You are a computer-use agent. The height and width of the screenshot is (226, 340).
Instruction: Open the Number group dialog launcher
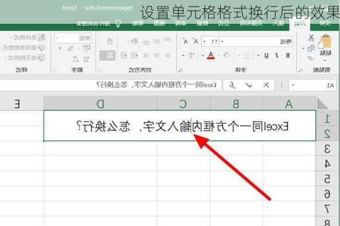54,70
